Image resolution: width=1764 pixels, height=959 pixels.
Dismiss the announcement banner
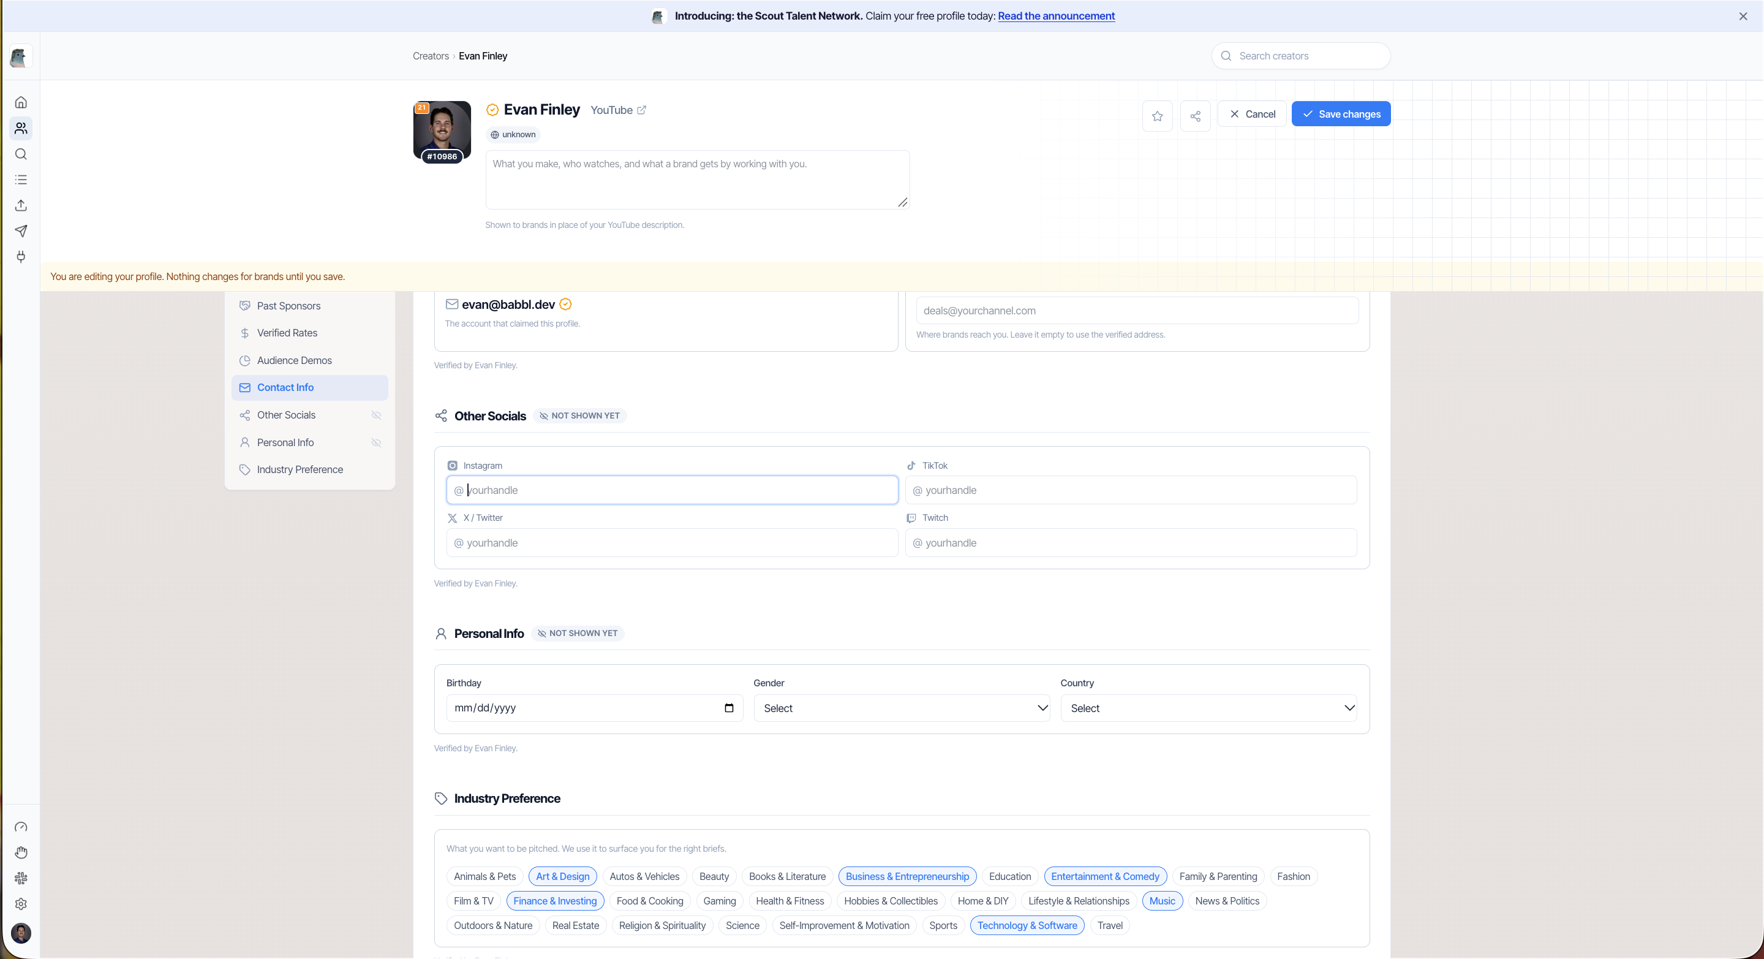click(x=1743, y=16)
